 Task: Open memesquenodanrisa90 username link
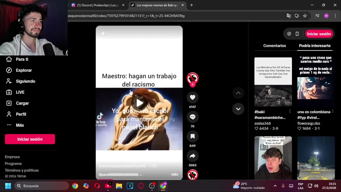pos(122,166)
